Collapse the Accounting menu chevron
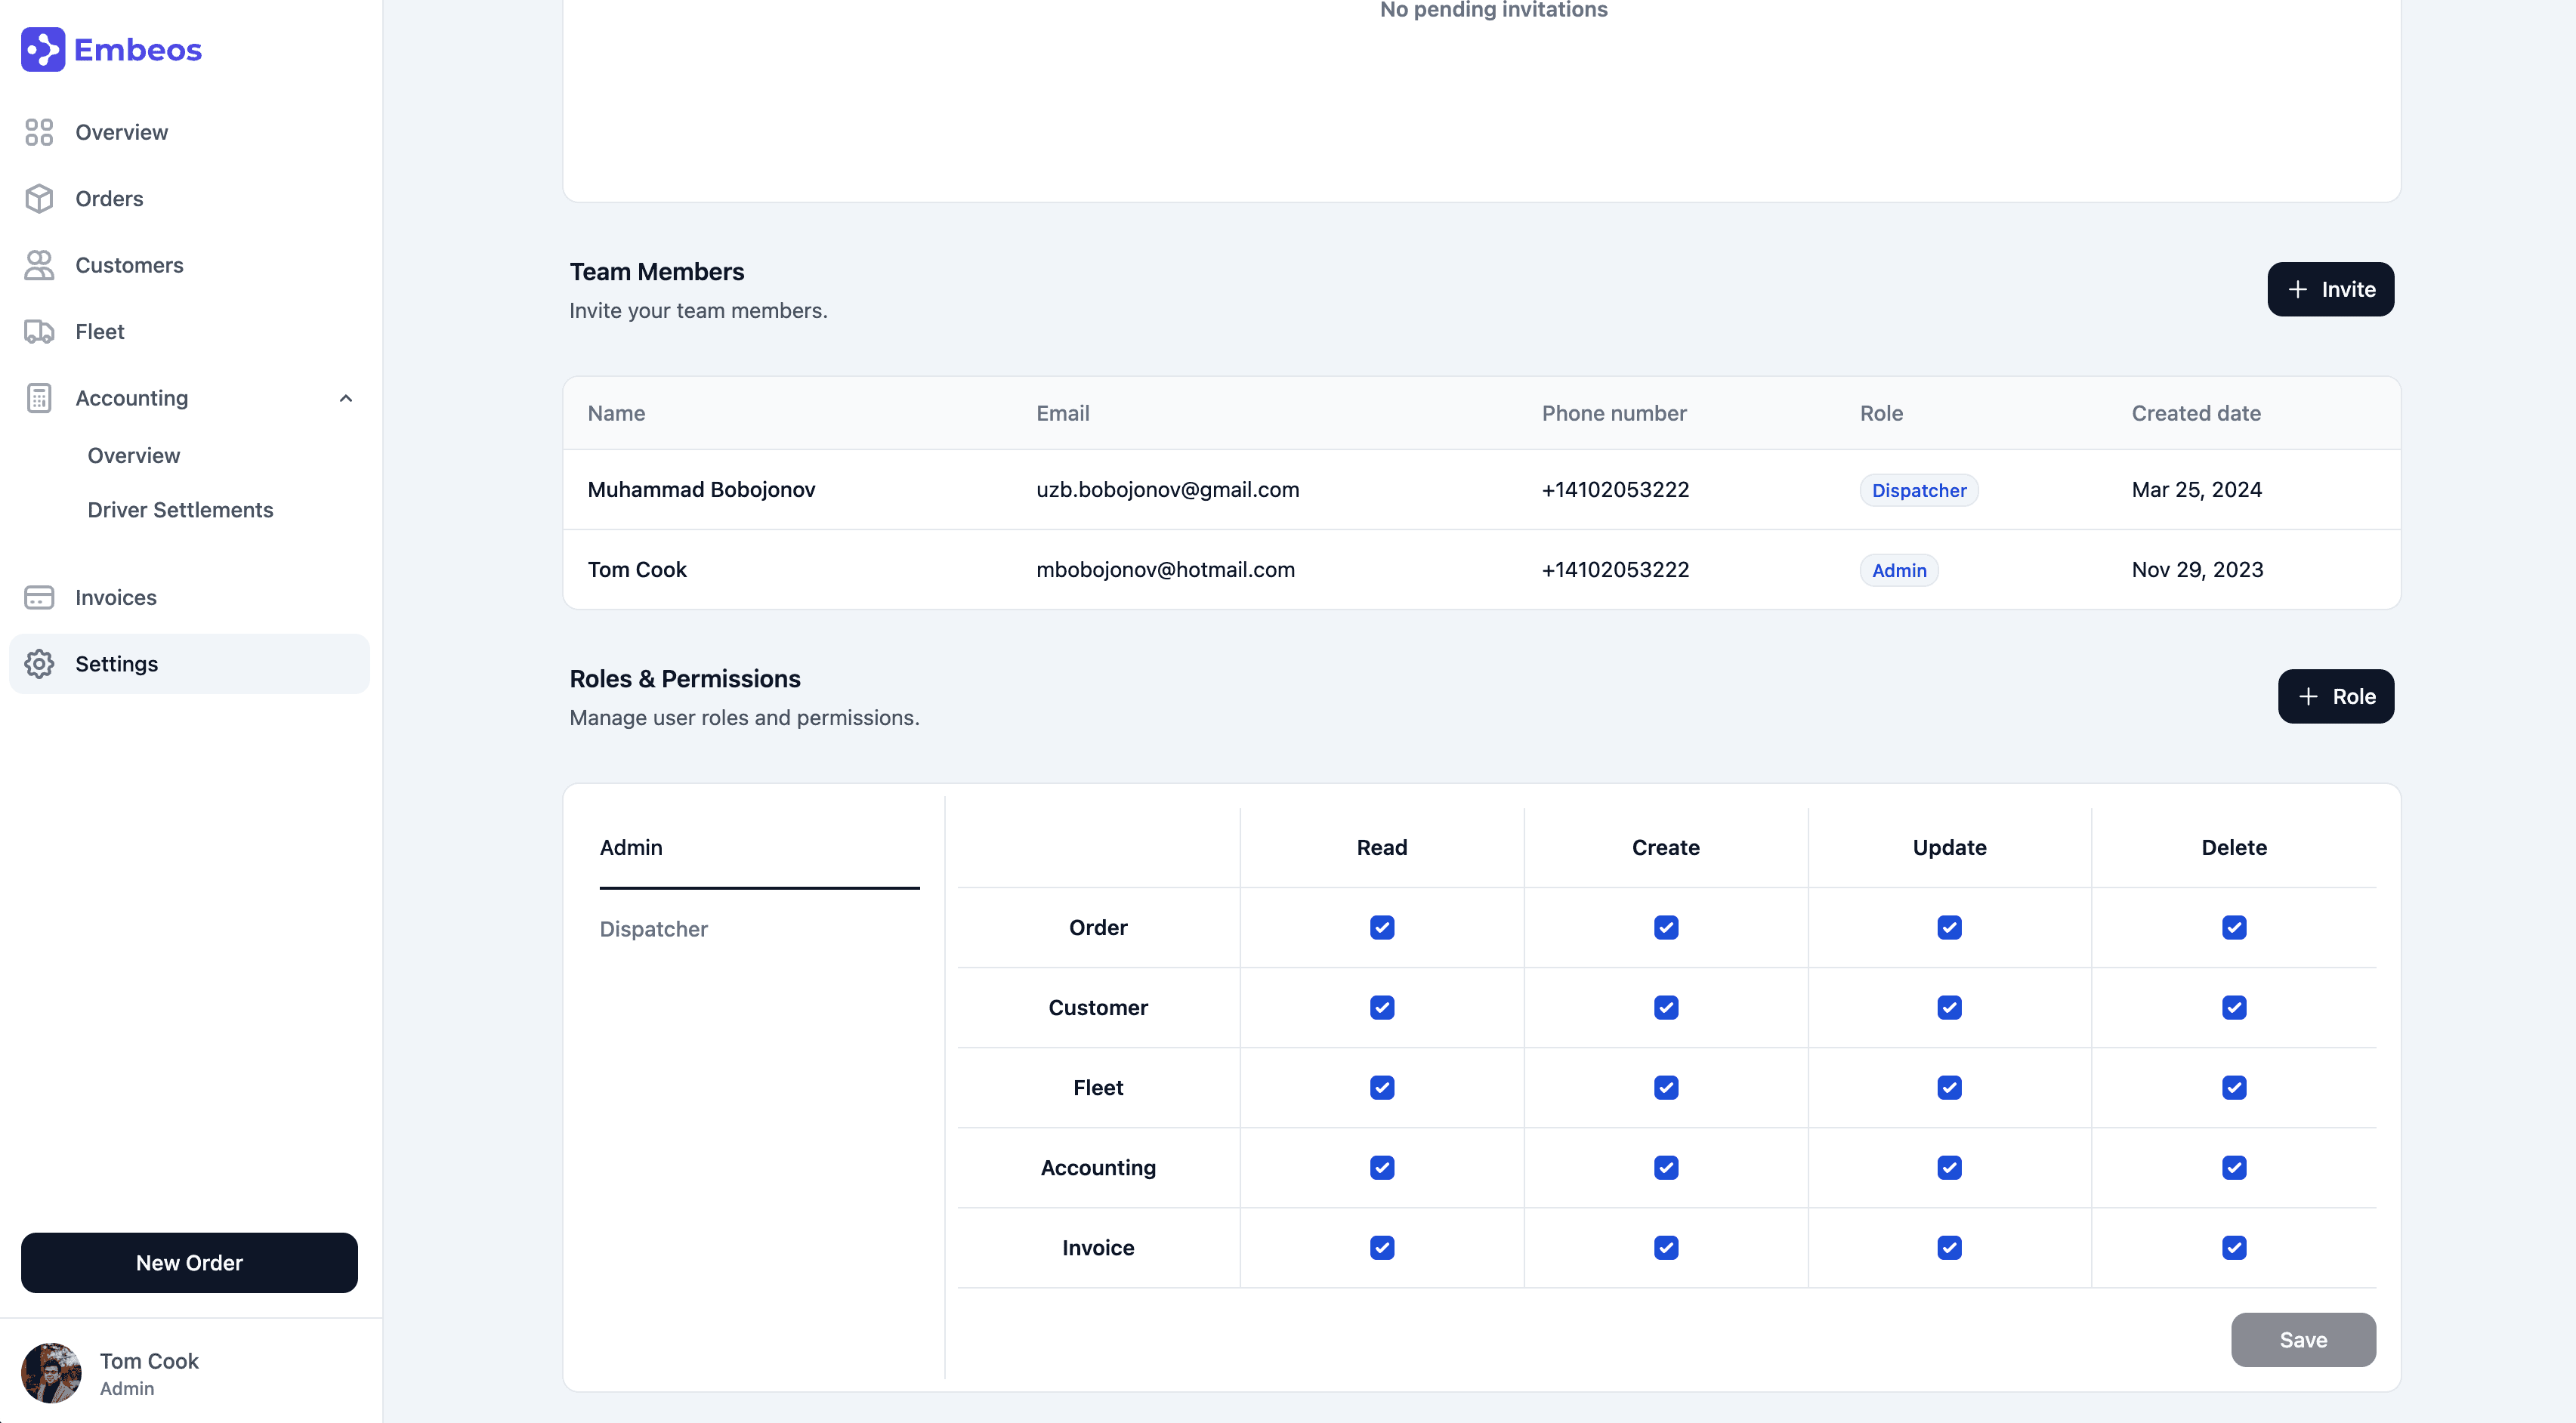The height and width of the screenshot is (1423, 2576). point(346,398)
